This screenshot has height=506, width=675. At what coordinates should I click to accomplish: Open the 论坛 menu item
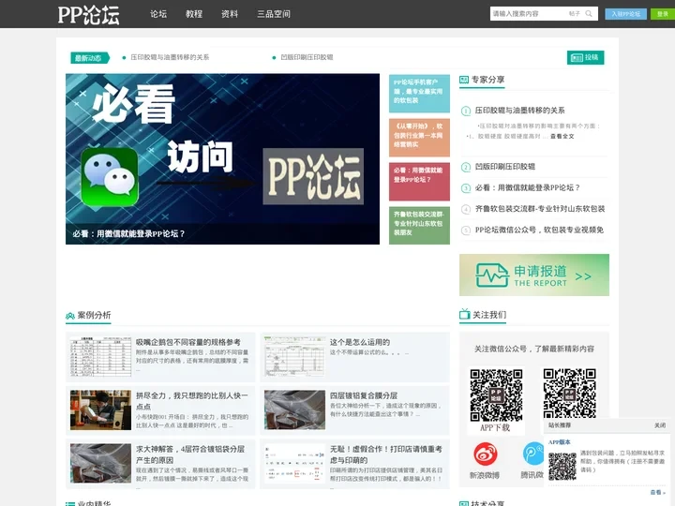click(158, 14)
